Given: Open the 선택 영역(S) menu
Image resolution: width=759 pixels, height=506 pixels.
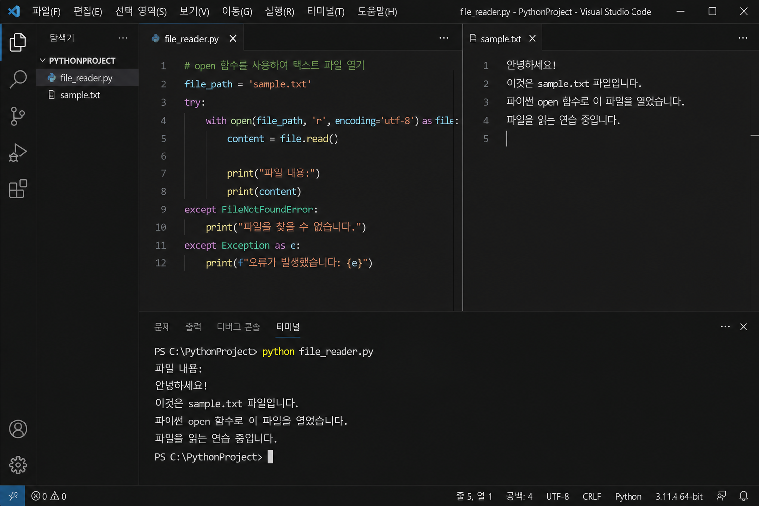Looking at the screenshot, I should click(140, 11).
